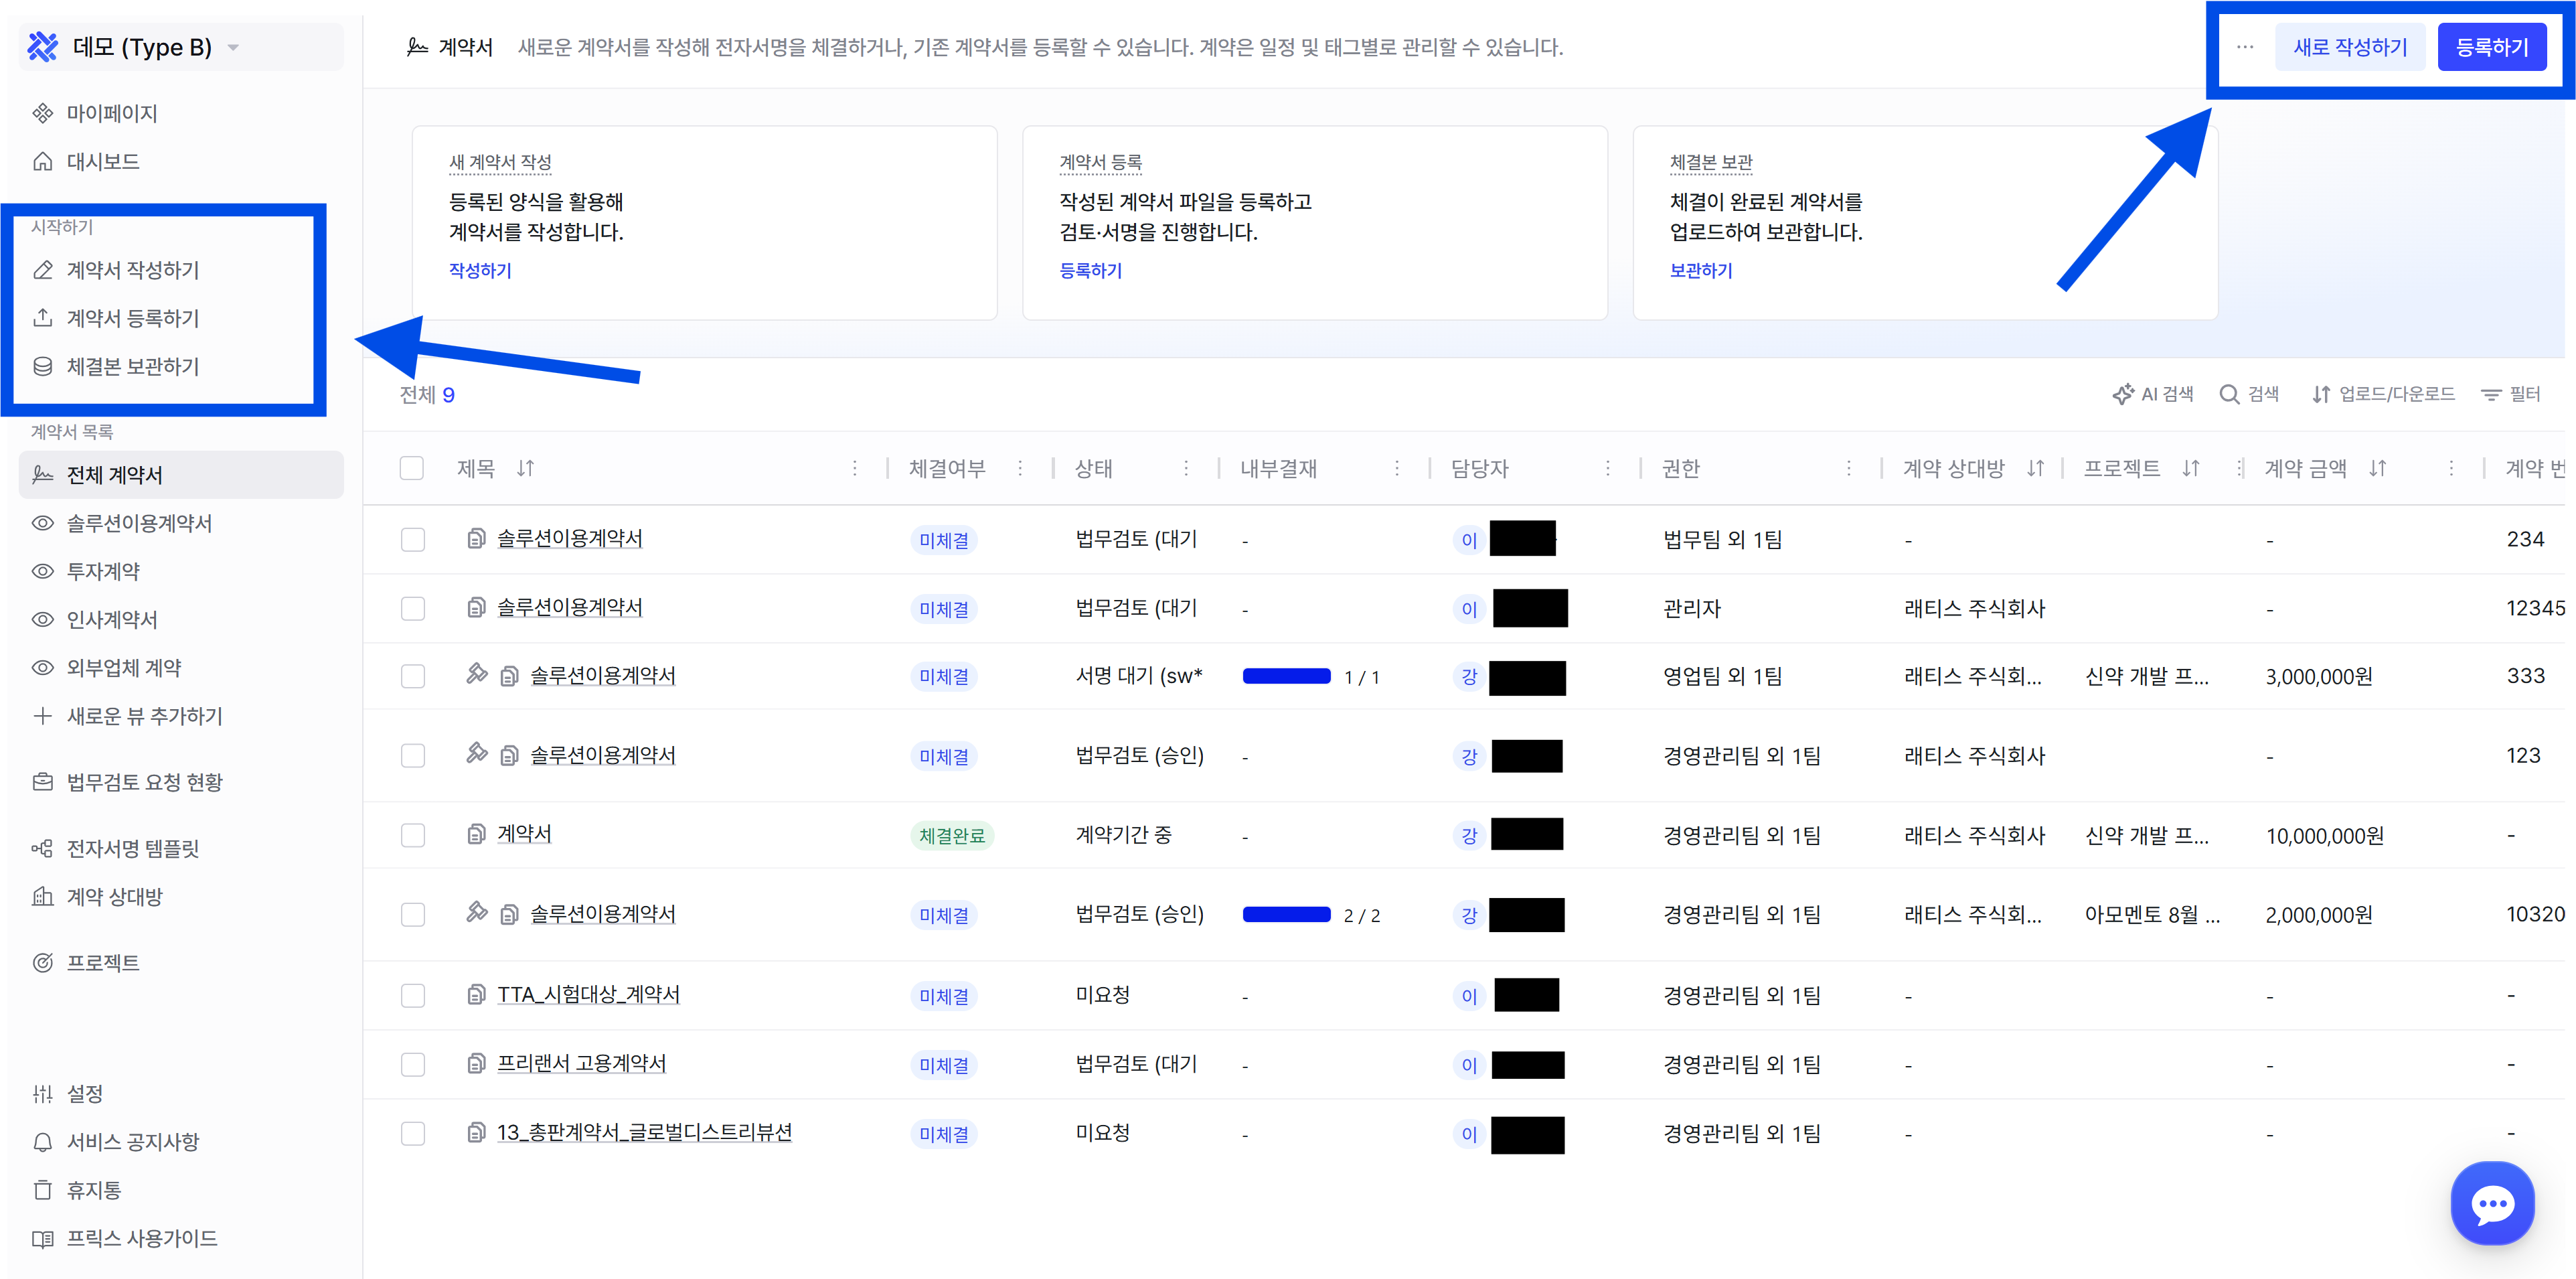Click the 계약 상대방 column sort icon
Screen dimensions: 2576x1279
[2035, 468]
